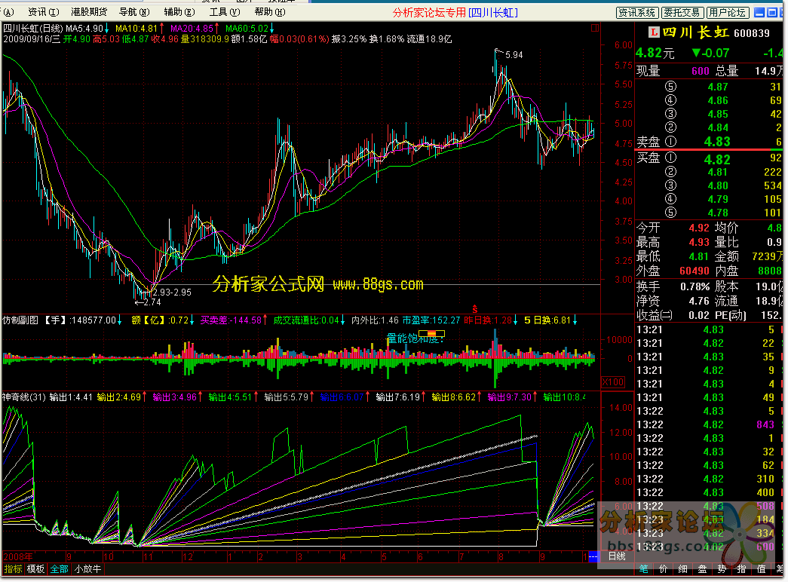
Task: Switch to the 势 tab in quote panel
Action: pyautogui.click(x=722, y=569)
